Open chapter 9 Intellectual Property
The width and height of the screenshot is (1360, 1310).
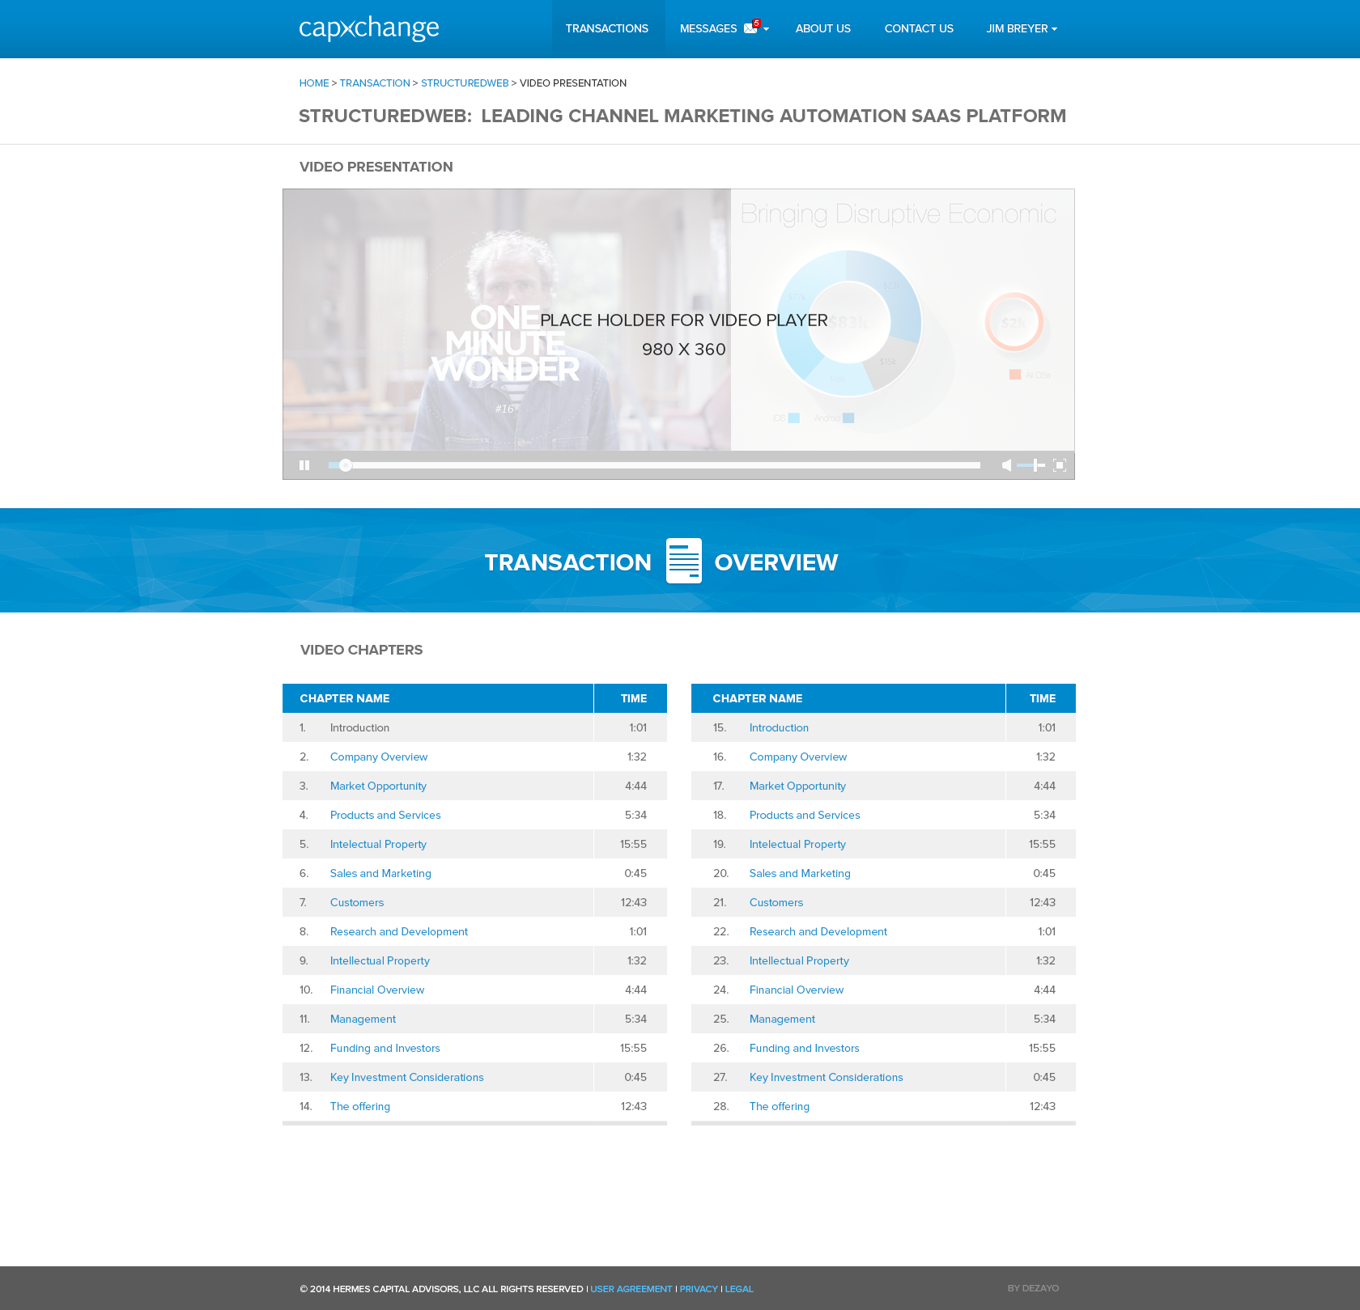click(x=380, y=960)
